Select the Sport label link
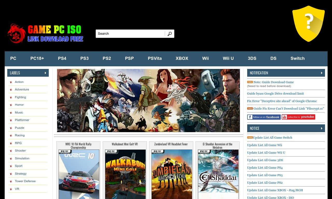This screenshot has width=332, height=199. (18, 166)
